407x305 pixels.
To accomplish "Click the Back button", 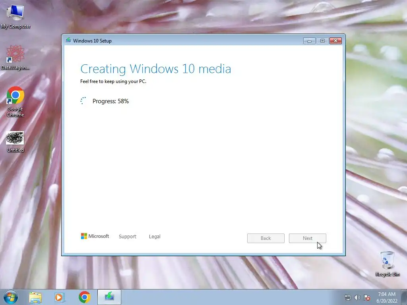I will pos(266,238).
